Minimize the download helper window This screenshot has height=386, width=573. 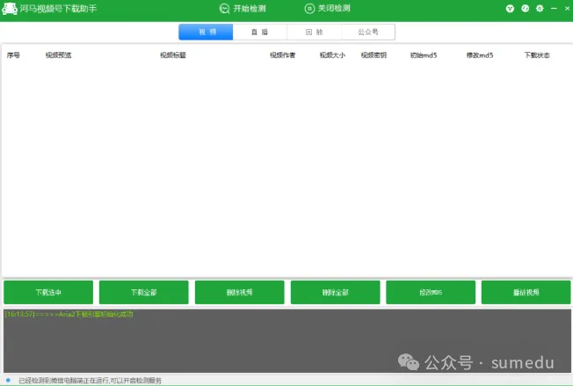[554, 8]
